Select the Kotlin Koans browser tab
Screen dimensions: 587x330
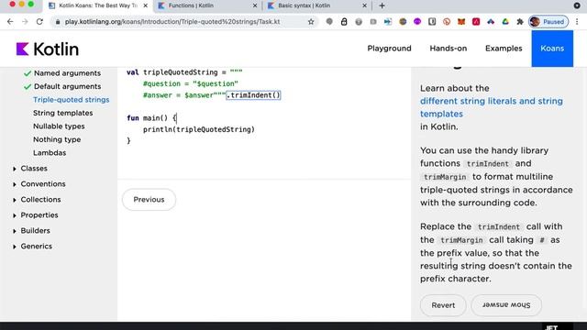(x=98, y=5)
